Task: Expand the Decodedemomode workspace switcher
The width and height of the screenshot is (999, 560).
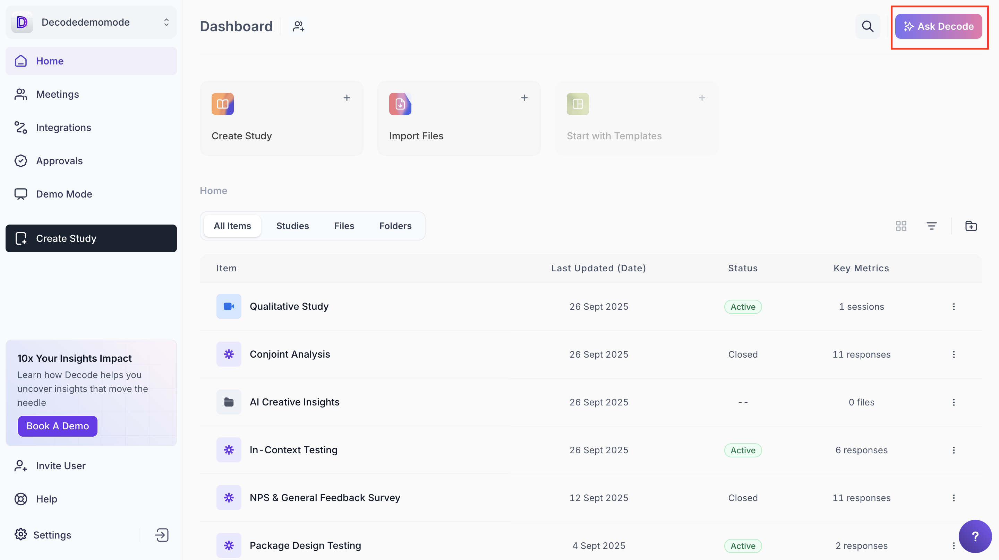Action: click(x=166, y=22)
